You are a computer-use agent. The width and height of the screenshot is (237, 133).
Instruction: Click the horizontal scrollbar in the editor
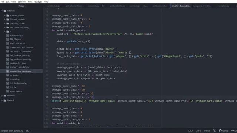[x=107, y=127]
